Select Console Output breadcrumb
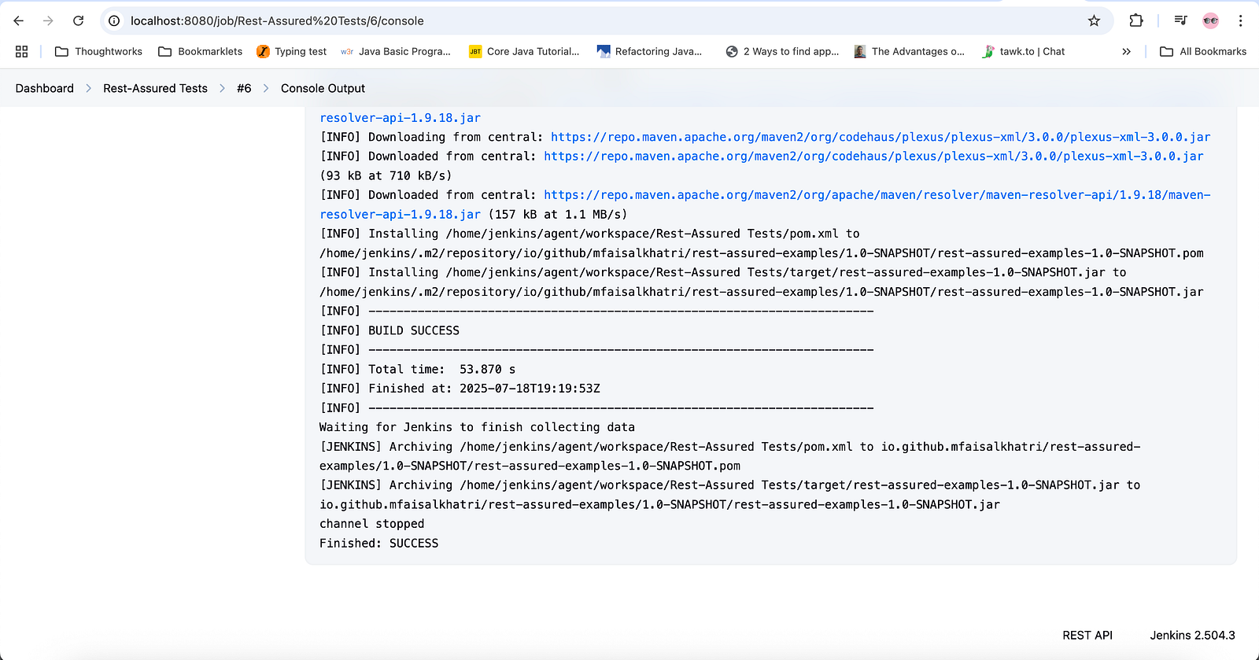Viewport: 1259px width, 660px height. pyautogui.click(x=323, y=88)
